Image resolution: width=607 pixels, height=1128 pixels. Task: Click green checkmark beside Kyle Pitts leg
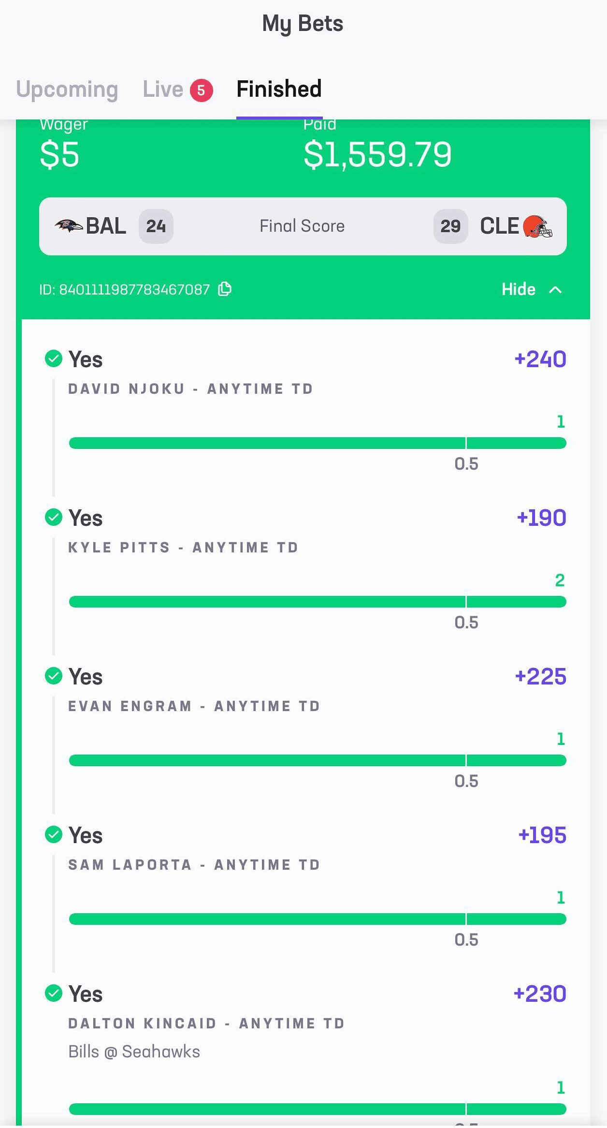54,517
